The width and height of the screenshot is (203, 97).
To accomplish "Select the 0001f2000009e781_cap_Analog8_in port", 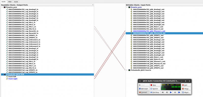I will (x=23, y=20).
